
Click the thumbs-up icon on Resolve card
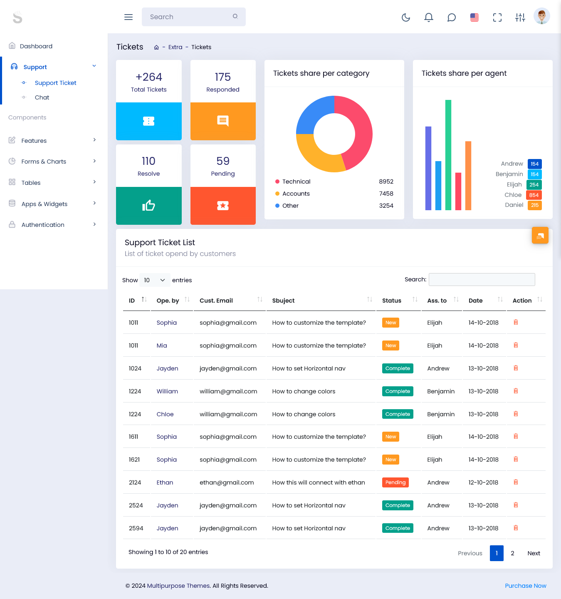tap(148, 205)
